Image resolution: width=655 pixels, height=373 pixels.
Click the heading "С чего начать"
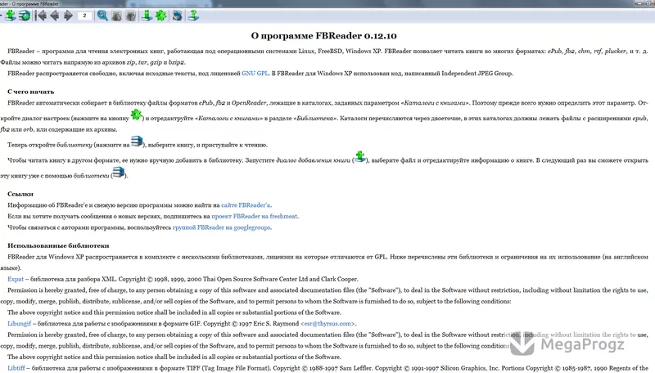point(31,92)
